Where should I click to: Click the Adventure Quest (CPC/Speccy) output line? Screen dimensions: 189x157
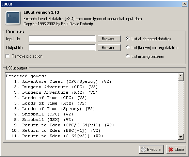click(63, 81)
